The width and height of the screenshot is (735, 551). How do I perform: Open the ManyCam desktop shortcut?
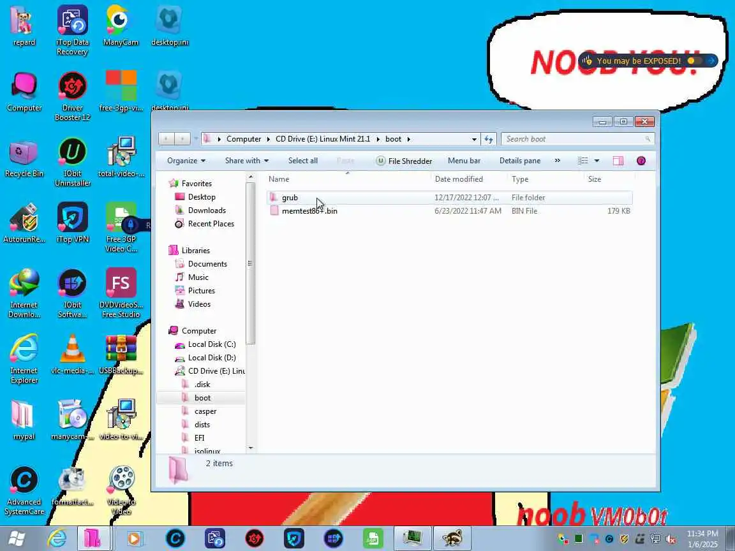[121, 26]
